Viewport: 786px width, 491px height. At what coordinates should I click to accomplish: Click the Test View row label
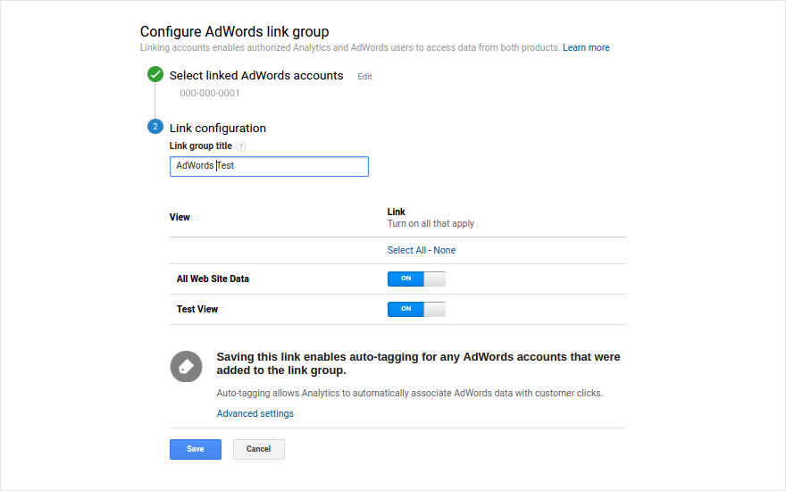click(197, 309)
